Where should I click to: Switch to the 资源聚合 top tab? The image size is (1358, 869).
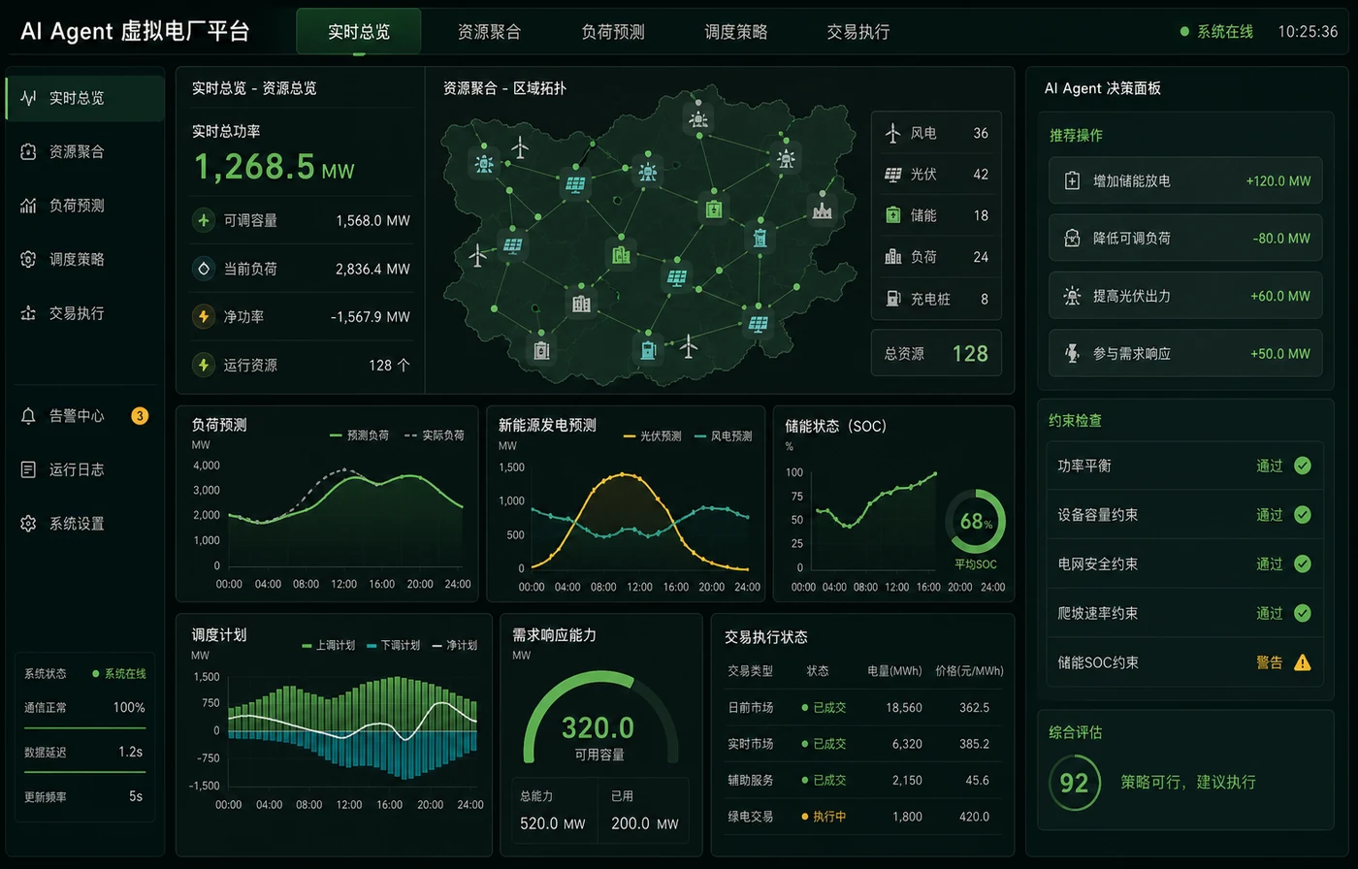click(x=489, y=32)
